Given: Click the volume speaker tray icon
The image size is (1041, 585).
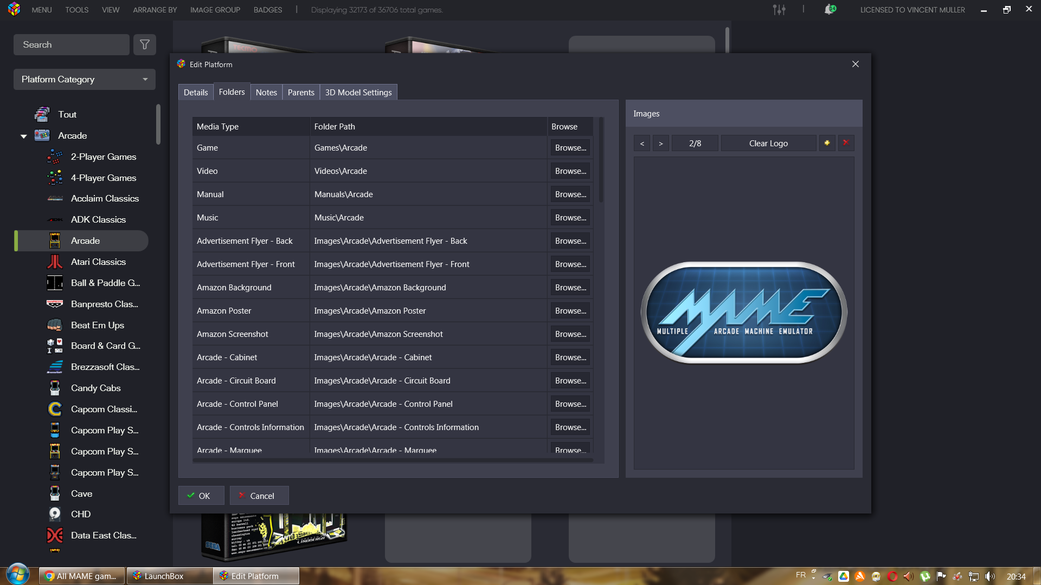Looking at the screenshot, I should coord(990,576).
